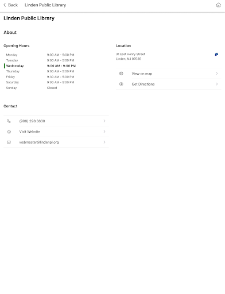Select the Sunday row
Image resolution: width=225 pixels, height=294 pixels.
(x=40, y=88)
